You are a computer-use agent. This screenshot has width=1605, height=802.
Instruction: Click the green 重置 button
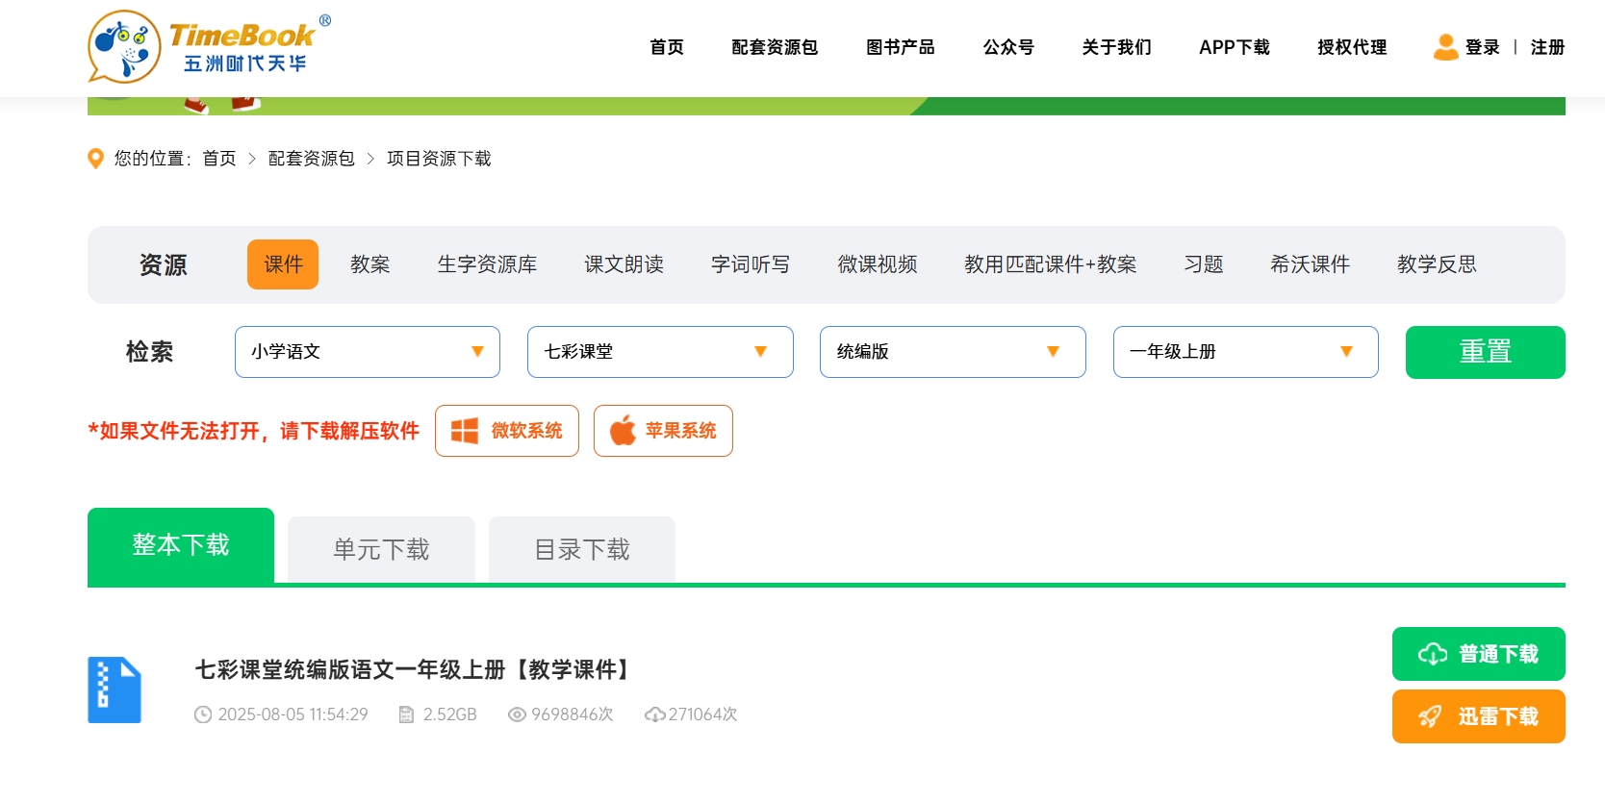click(x=1486, y=352)
